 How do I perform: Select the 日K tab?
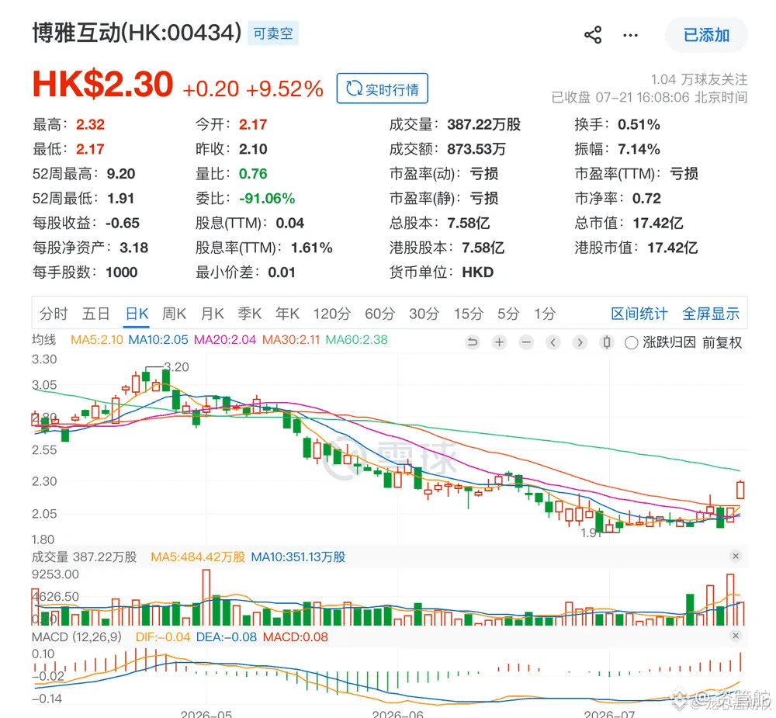[x=137, y=314]
